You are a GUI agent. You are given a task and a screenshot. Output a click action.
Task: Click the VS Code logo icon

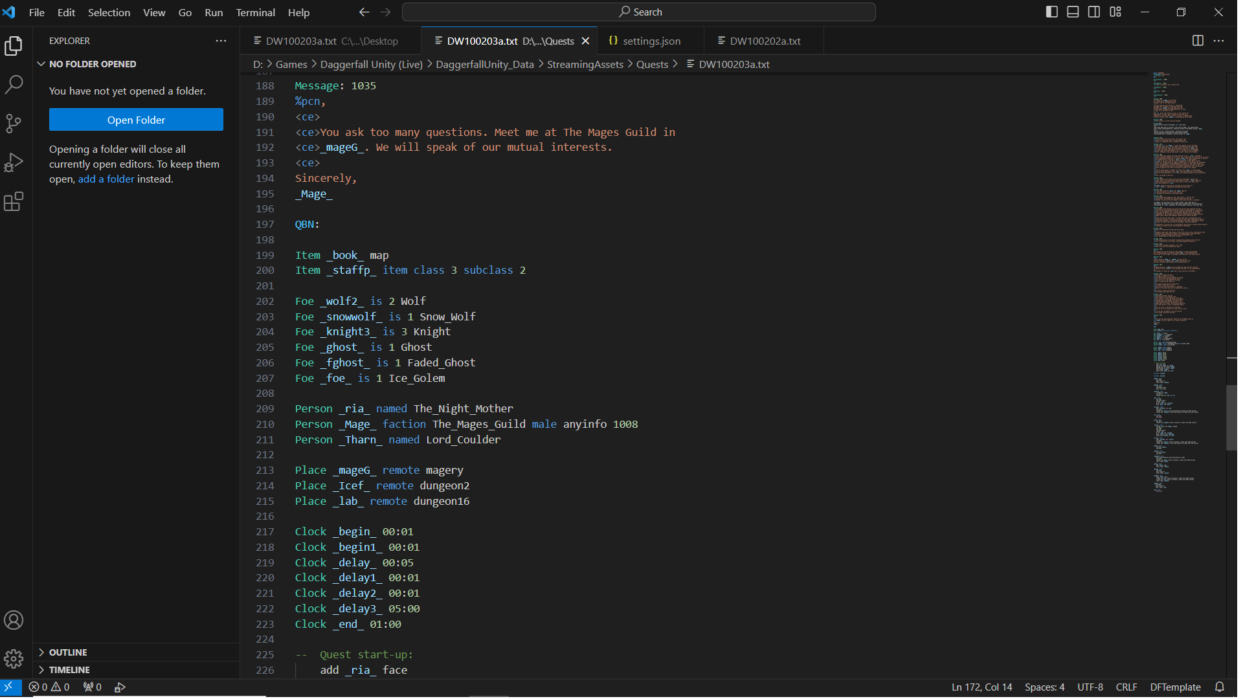tap(9, 12)
